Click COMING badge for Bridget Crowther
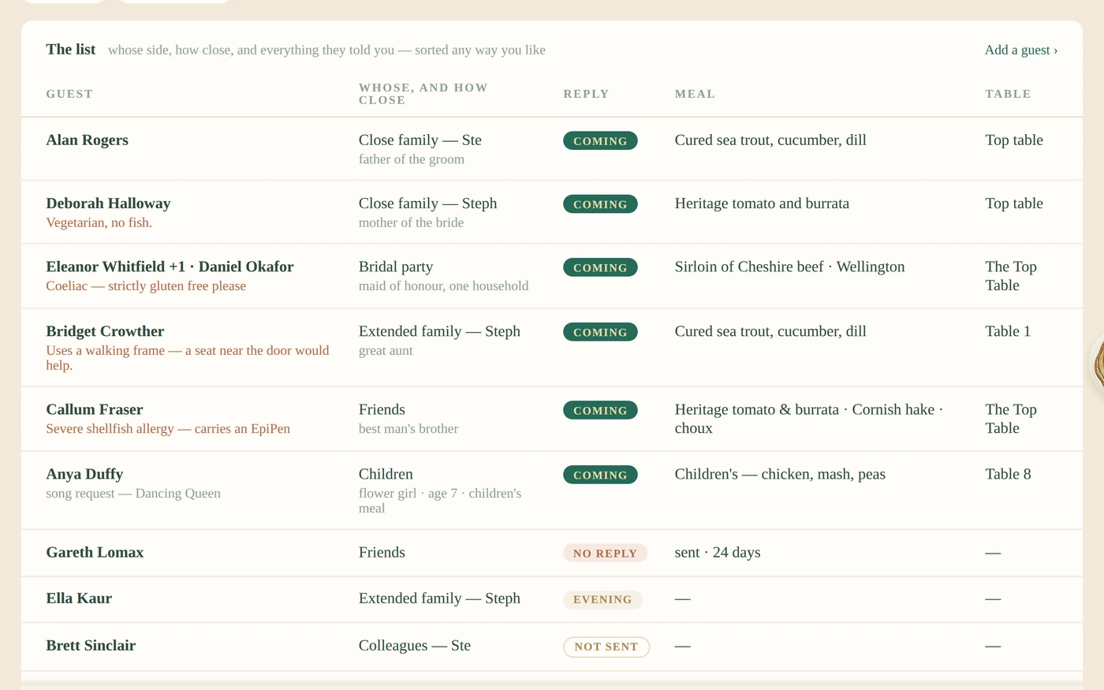This screenshot has height=690, width=1104. (600, 332)
